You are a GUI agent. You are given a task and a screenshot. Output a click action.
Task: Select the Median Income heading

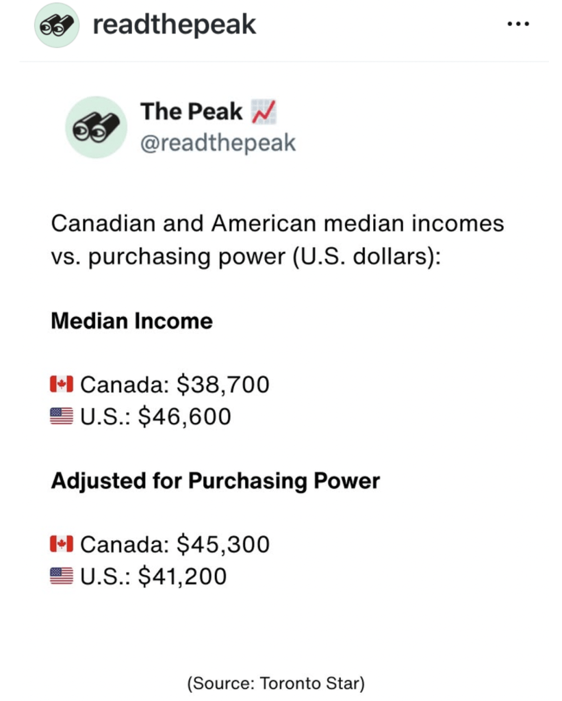point(131,321)
